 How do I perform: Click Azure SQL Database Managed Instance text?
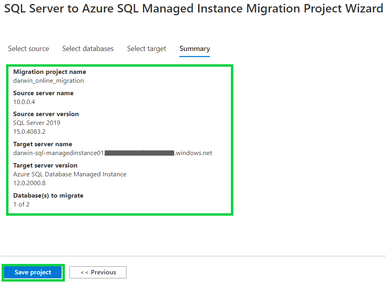click(70, 174)
